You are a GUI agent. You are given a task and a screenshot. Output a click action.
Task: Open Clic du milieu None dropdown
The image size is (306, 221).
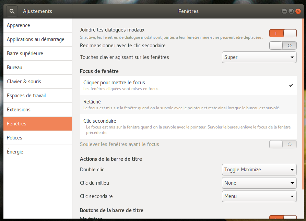point(259,183)
